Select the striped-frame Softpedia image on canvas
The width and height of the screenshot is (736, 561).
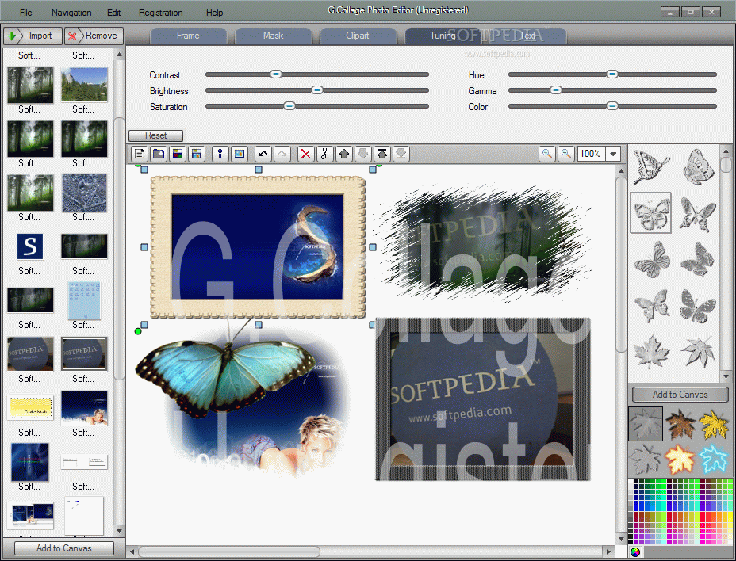pyautogui.click(x=483, y=399)
